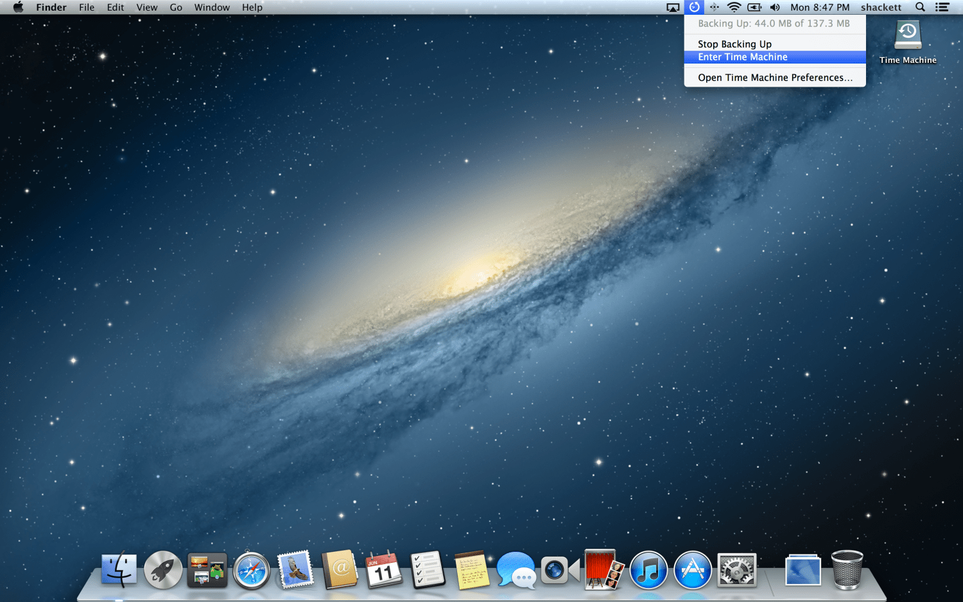Screen dimensions: 963x602
Task: Launch Safari from the dock
Action: [x=251, y=570]
